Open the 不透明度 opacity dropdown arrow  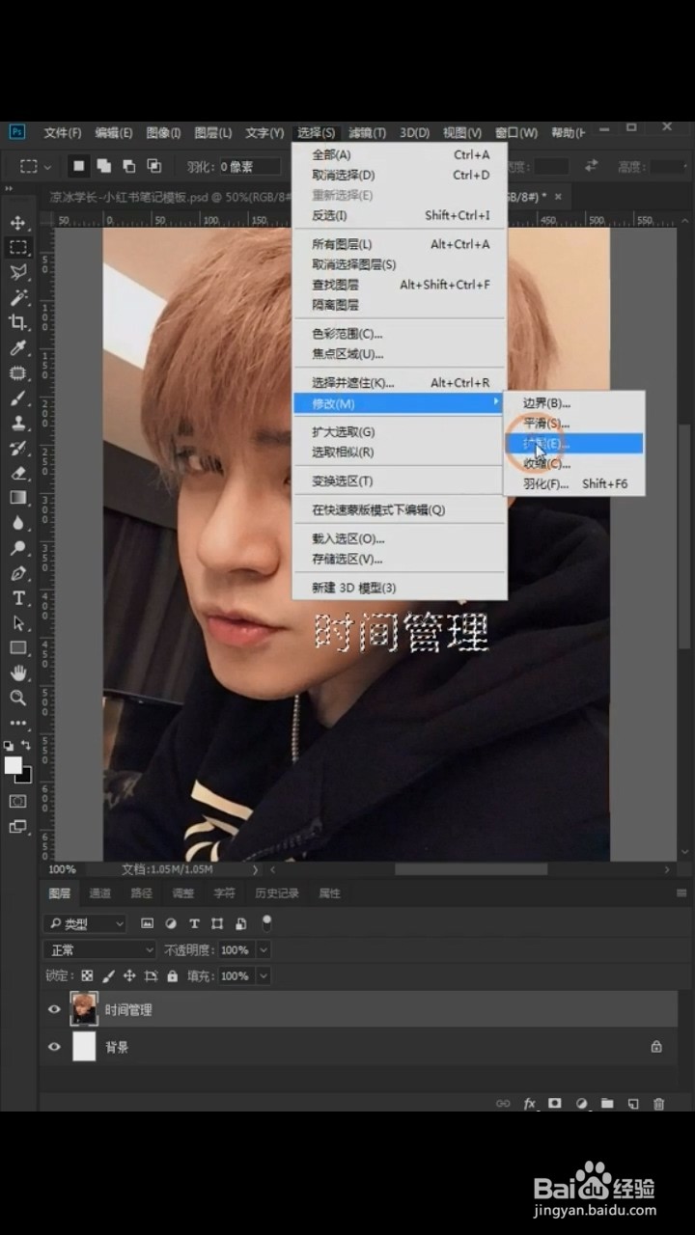264,950
